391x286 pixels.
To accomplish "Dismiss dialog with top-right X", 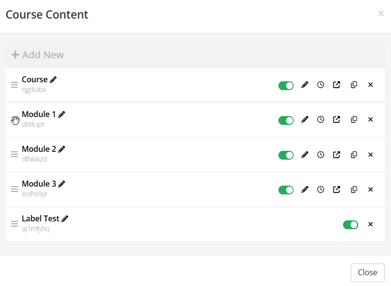I will point(381,14).
